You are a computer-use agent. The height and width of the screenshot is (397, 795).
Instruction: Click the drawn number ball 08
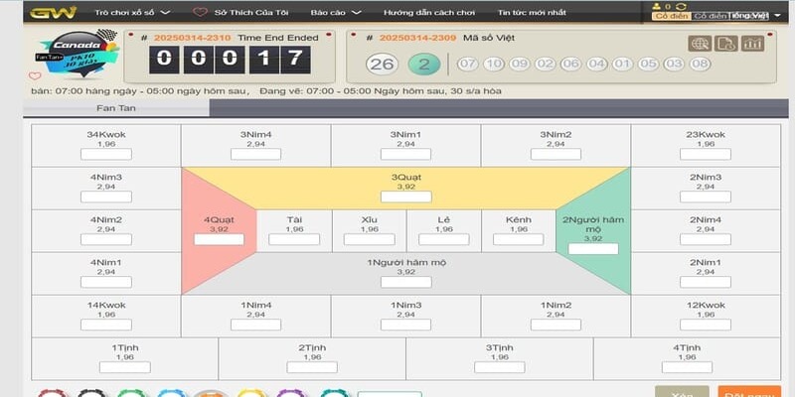pyautogui.click(x=701, y=65)
